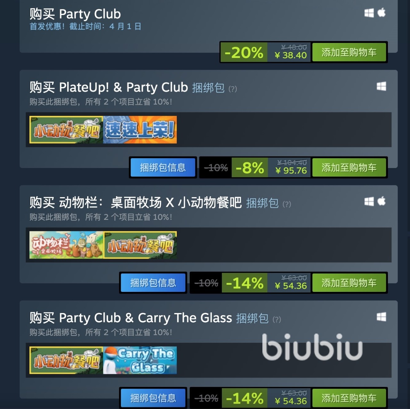Click the (?) help icon beside PlateUp! bundle
The image size is (410, 409).
pyautogui.click(x=233, y=89)
